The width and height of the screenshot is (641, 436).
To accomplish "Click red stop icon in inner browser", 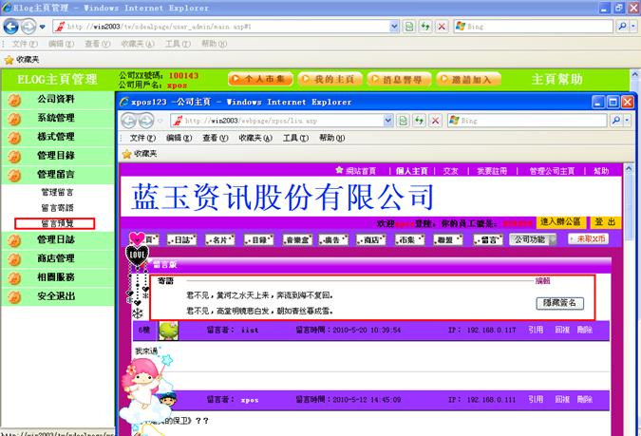I will (x=436, y=121).
